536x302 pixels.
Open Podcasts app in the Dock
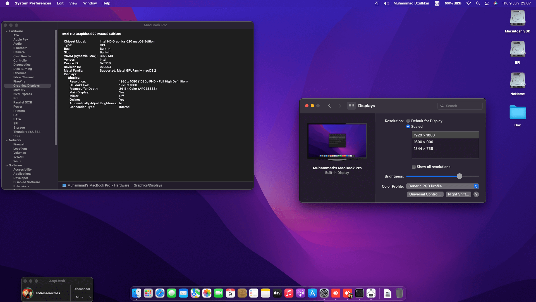click(301, 293)
